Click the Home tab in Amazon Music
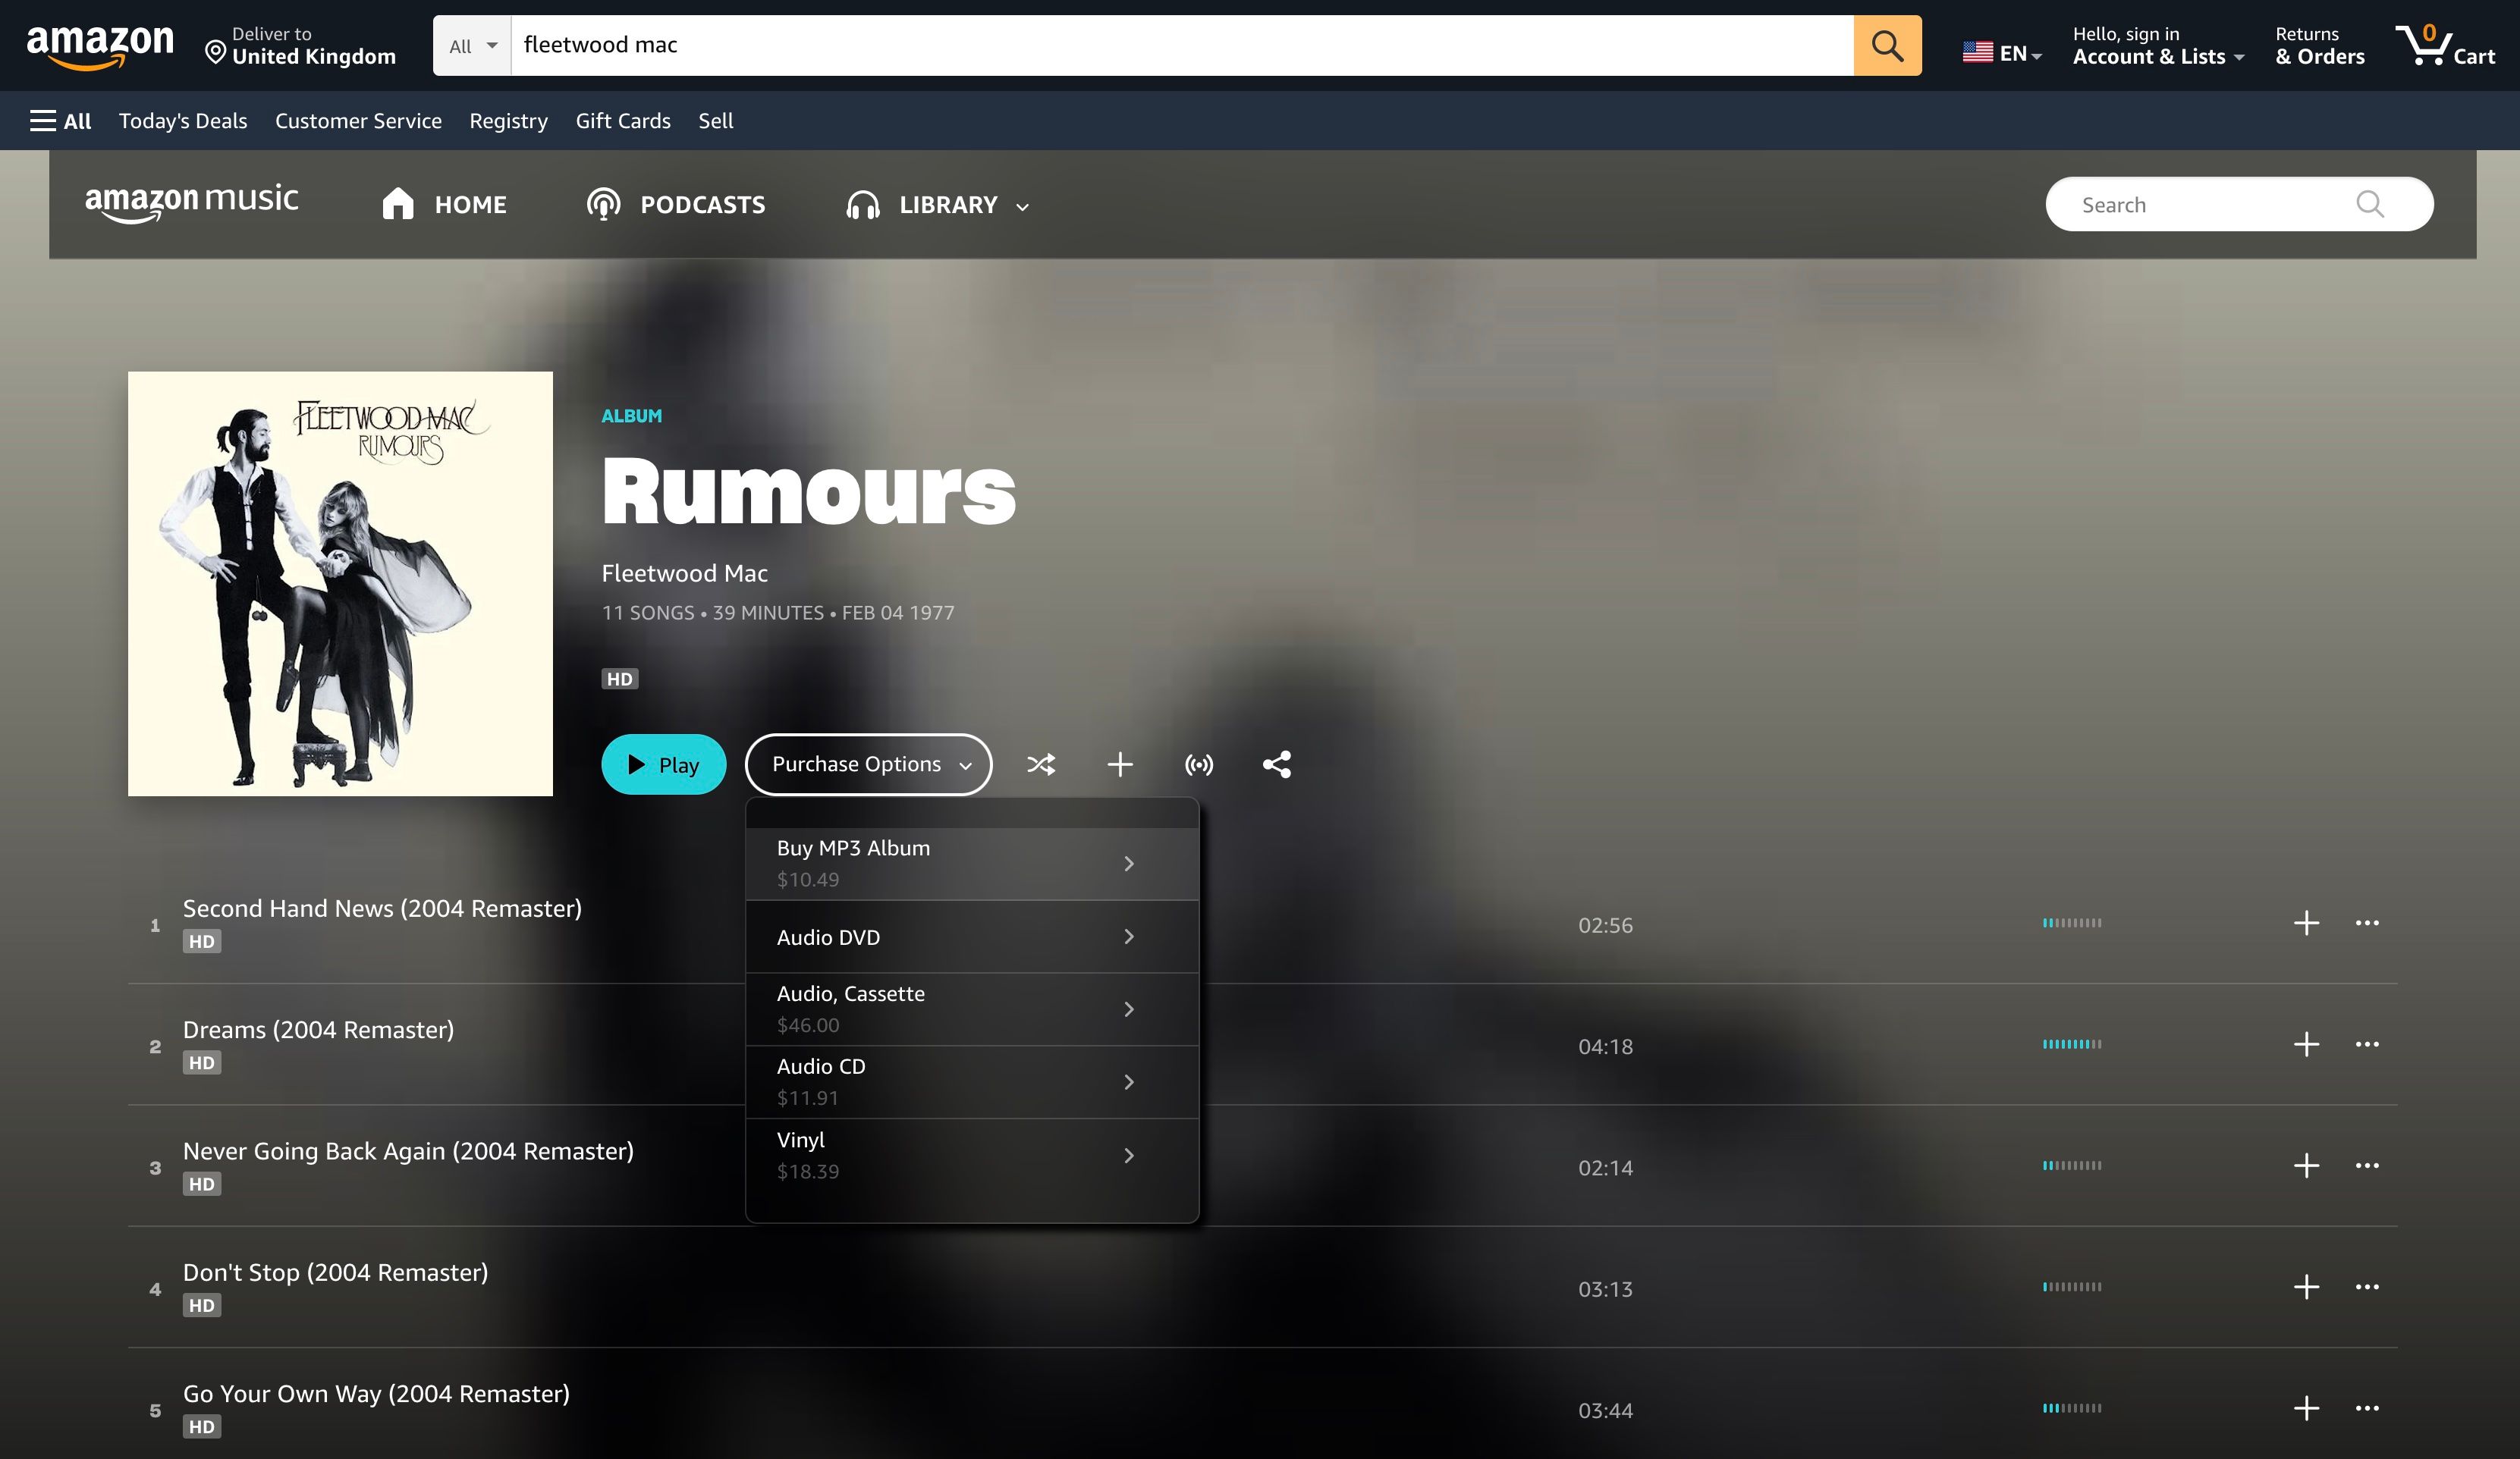Screen dimensions: 2520x1459 click(x=445, y=205)
